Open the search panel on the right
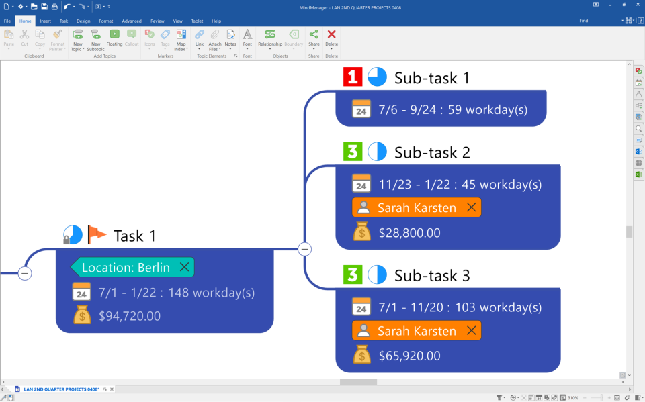Screen dimensions: 645x402 pyautogui.click(x=638, y=128)
